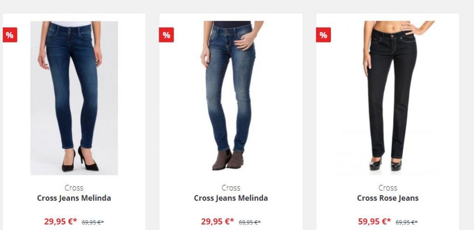Click the 59,95 € sale price
This screenshot has height=230, width=474.
pyautogui.click(x=374, y=222)
